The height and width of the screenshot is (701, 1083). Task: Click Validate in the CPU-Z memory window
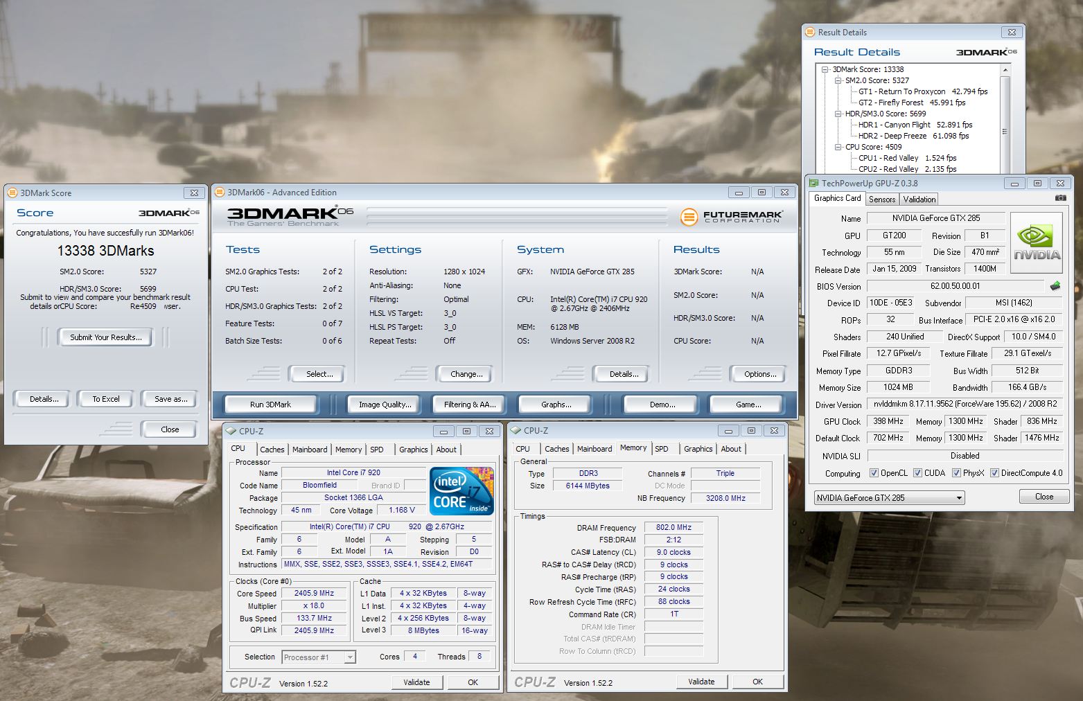pyautogui.click(x=701, y=682)
